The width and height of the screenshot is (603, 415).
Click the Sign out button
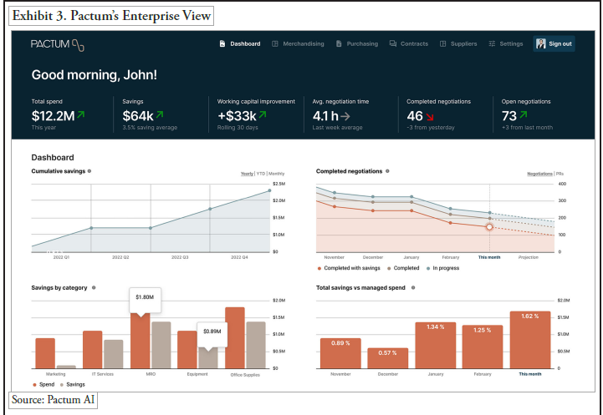pyautogui.click(x=554, y=43)
